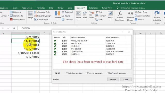Switch to the Data tab

pyautogui.click(x=51, y=8)
